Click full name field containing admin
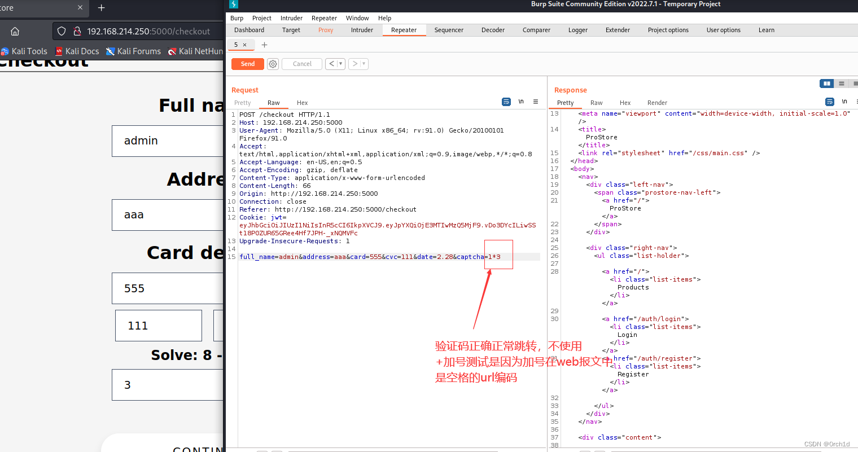 coord(168,141)
